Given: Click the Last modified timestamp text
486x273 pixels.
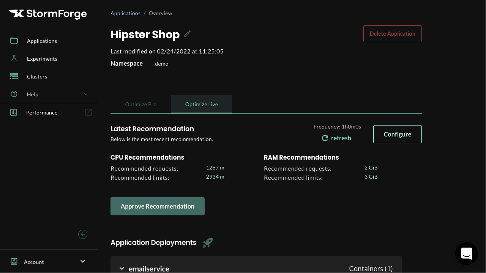Looking at the screenshot, I should [167, 51].
